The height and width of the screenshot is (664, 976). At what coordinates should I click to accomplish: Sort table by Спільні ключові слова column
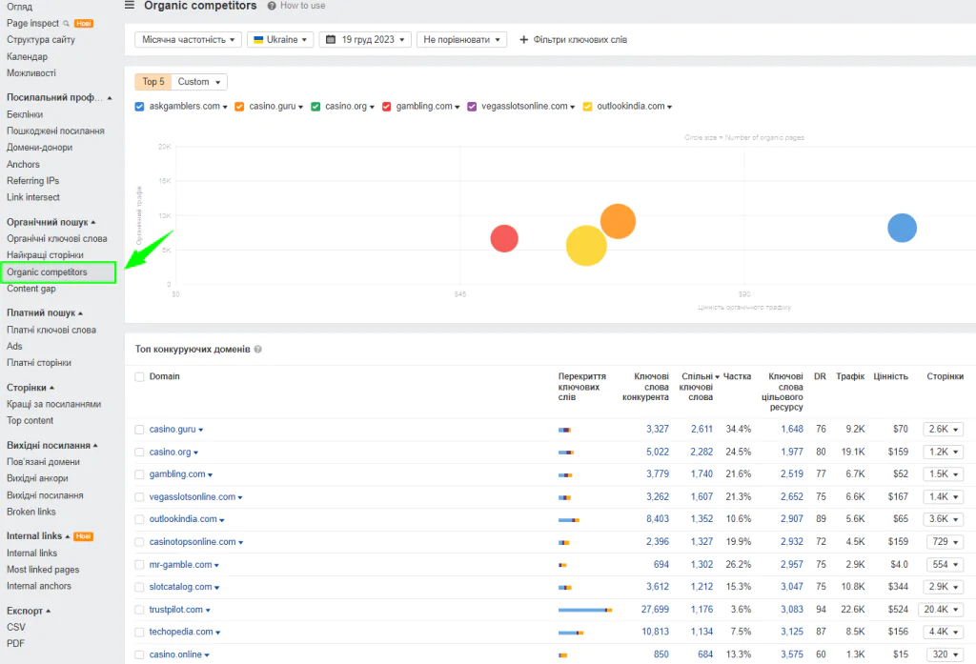pos(699,387)
